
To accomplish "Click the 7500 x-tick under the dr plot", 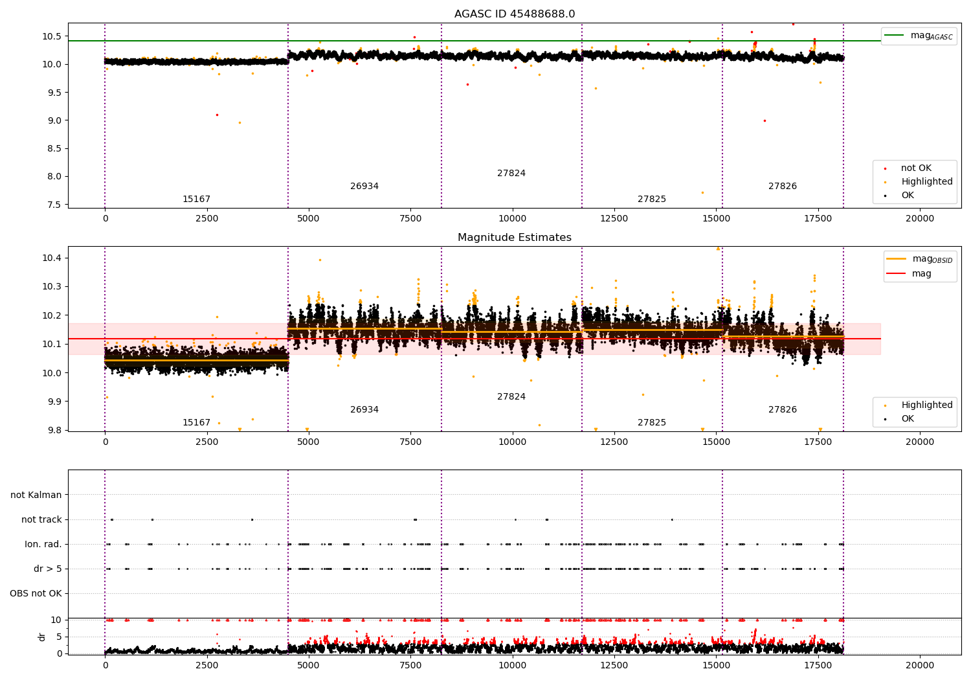I will coord(410,665).
